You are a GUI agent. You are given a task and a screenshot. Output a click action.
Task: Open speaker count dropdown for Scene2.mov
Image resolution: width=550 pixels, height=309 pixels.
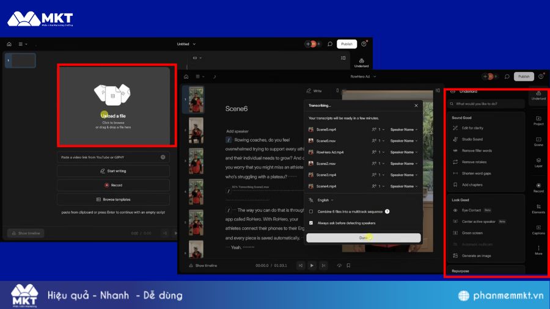coord(378,164)
